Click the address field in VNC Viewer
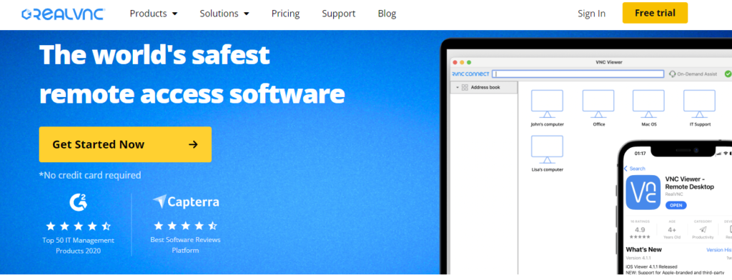 578,74
